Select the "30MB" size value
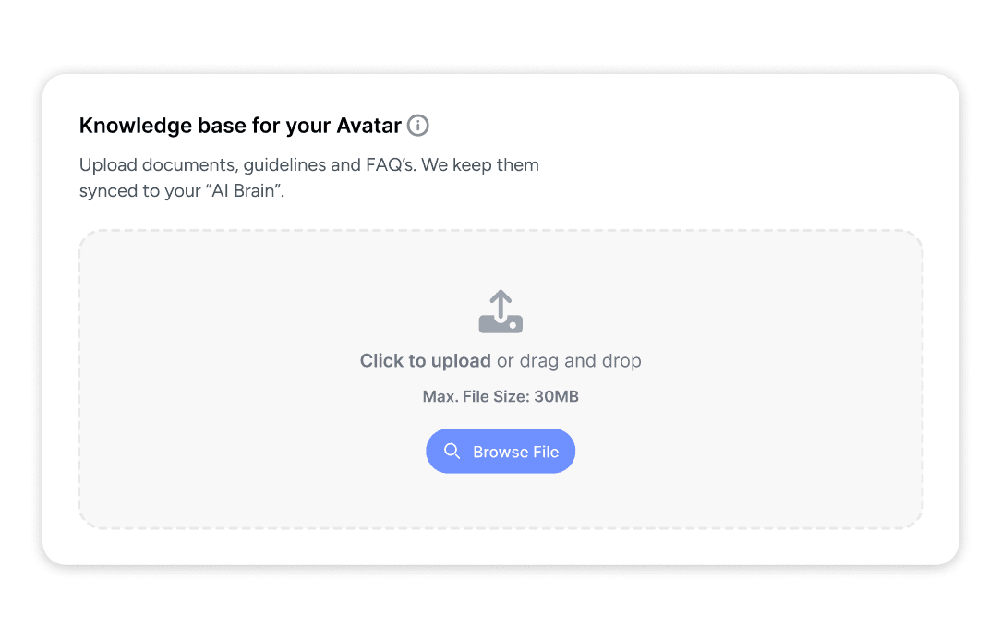Viewport: 1001px width, 628px height. pyautogui.click(x=556, y=396)
